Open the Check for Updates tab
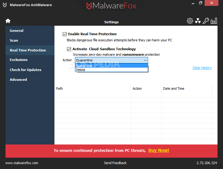 30,70
